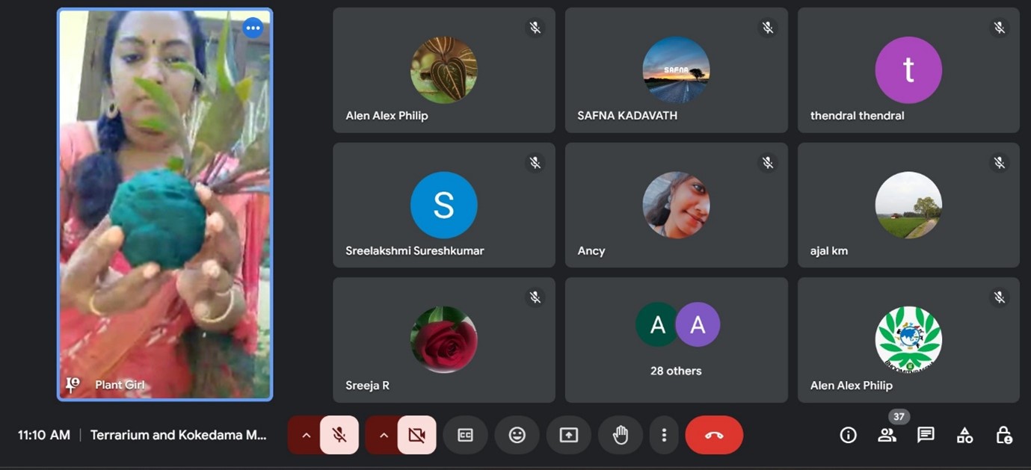Image resolution: width=1031 pixels, height=470 pixels.
Task: Expand video settings chevron beside camera
Action: point(384,435)
